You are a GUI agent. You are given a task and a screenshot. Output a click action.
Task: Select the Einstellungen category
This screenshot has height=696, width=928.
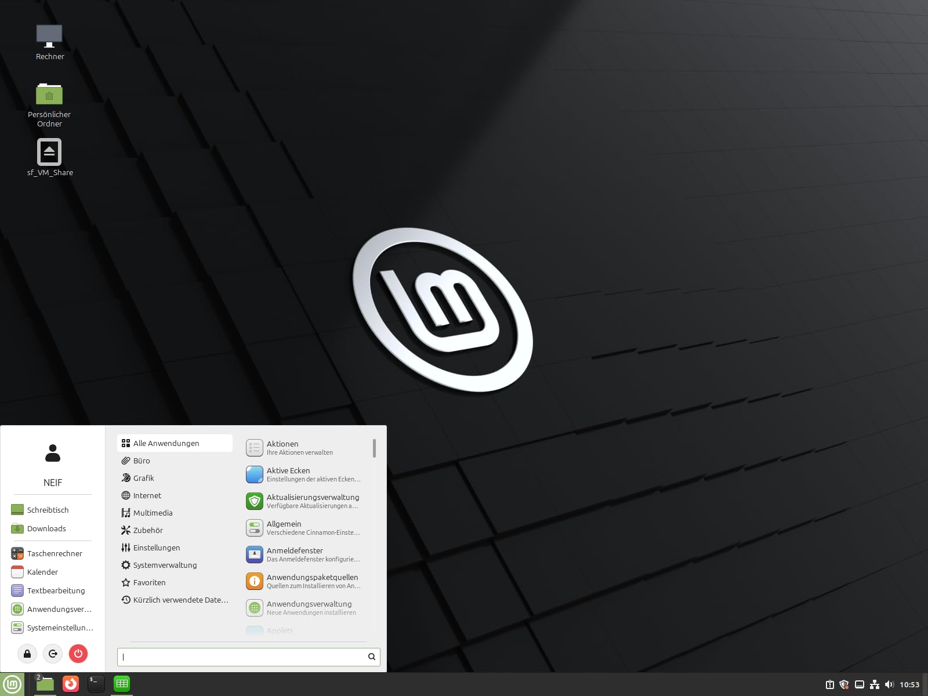[x=175, y=548]
